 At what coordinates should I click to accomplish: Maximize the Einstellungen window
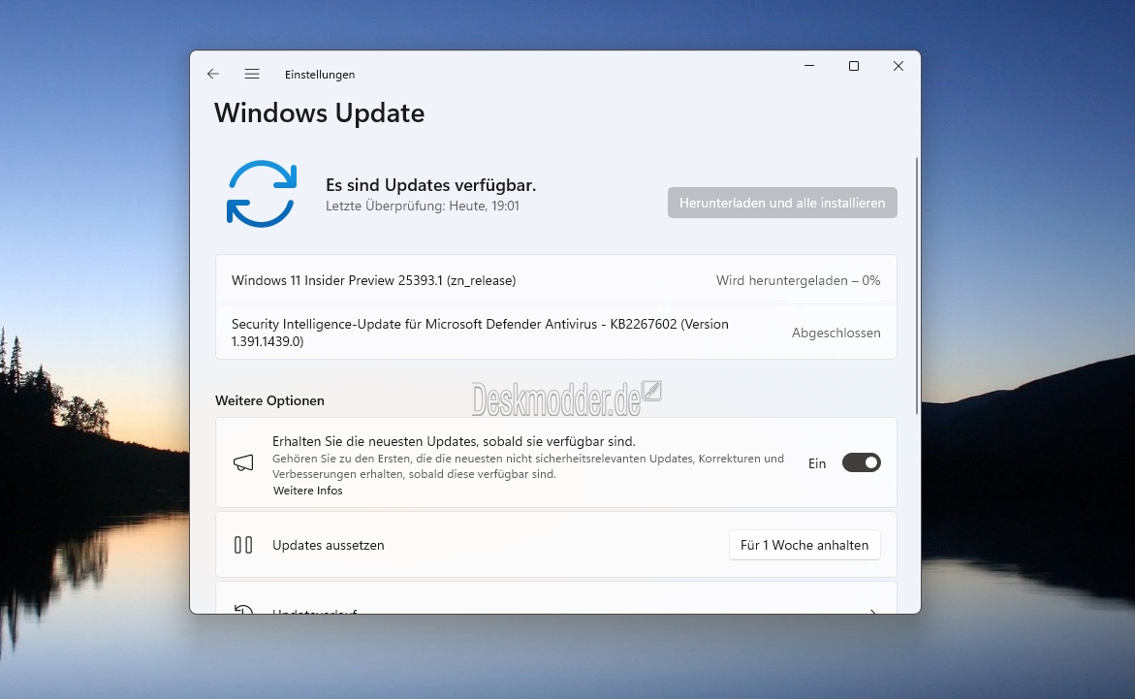tap(854, 66)
